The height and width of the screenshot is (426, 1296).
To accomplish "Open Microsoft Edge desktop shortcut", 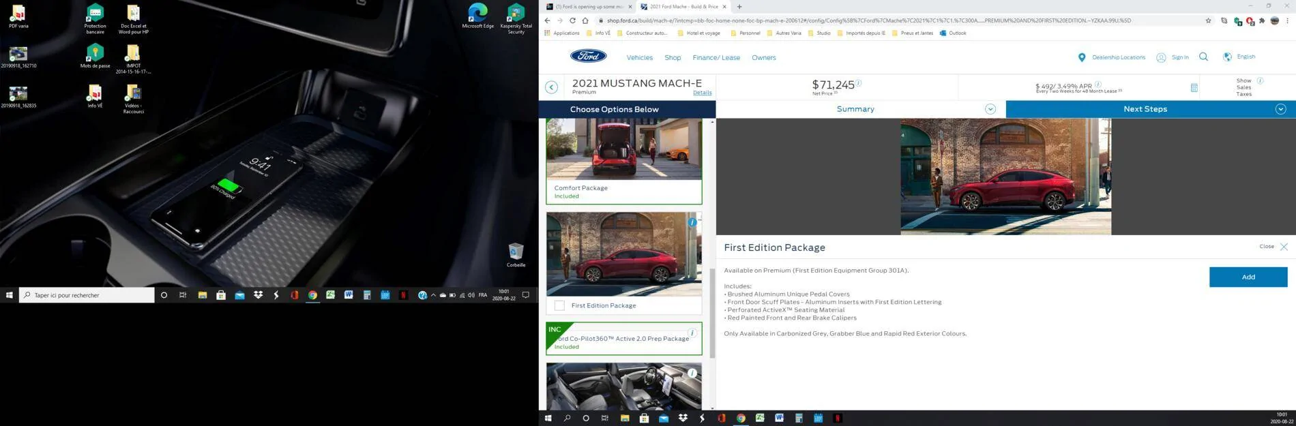I will (x=477, y=16).
